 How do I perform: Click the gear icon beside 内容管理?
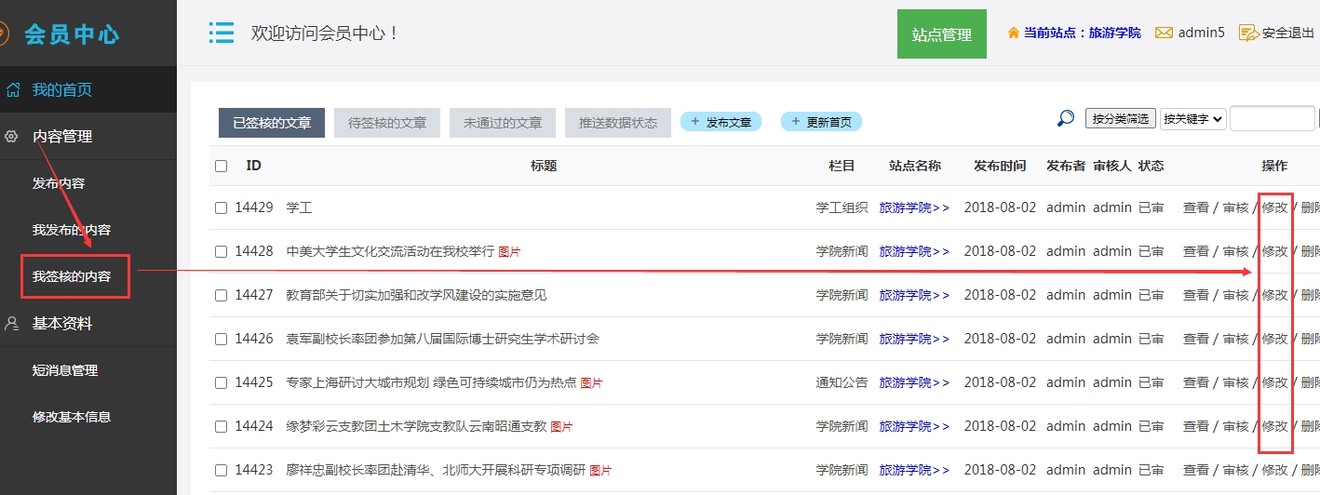pyautogui.click(x=12, y=137)
